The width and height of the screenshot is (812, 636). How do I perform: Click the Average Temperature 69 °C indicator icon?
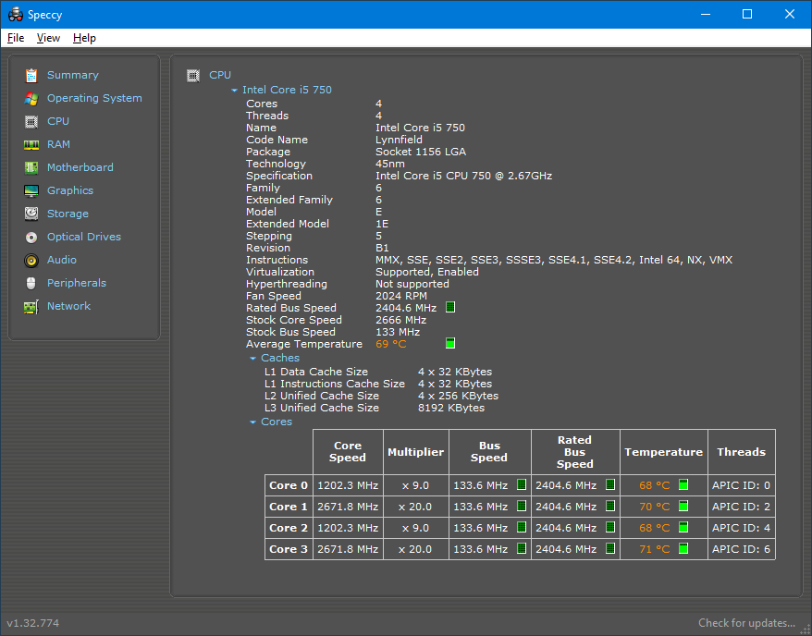(x=450, y=343)
